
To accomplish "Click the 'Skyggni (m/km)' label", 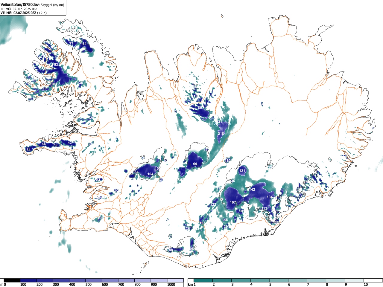I will tap(52, 5).
